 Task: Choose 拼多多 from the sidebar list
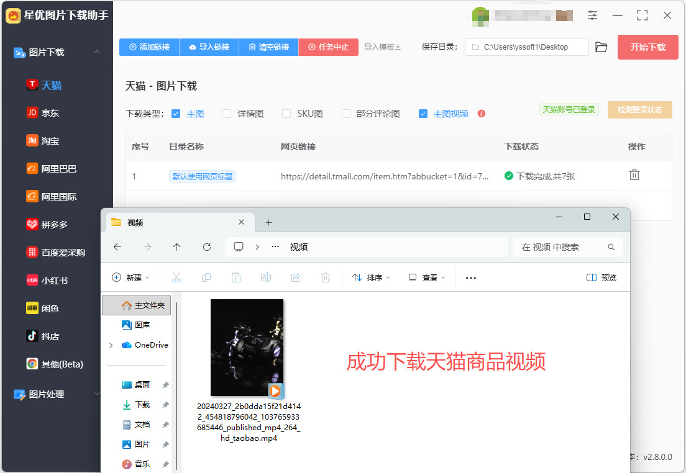point(47,224)
